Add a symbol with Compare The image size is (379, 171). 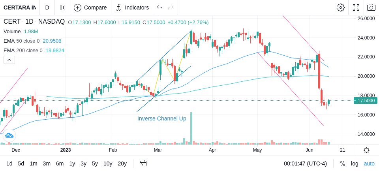pyautogui.click(x=90, y=8)
